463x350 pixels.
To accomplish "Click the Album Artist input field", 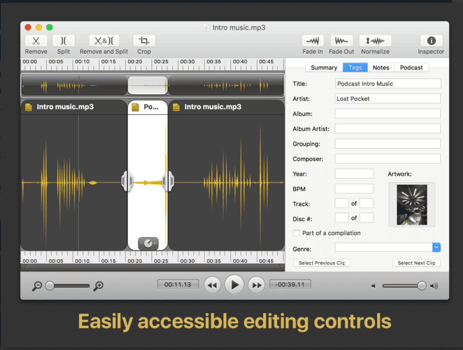I will tap(388, 129).
